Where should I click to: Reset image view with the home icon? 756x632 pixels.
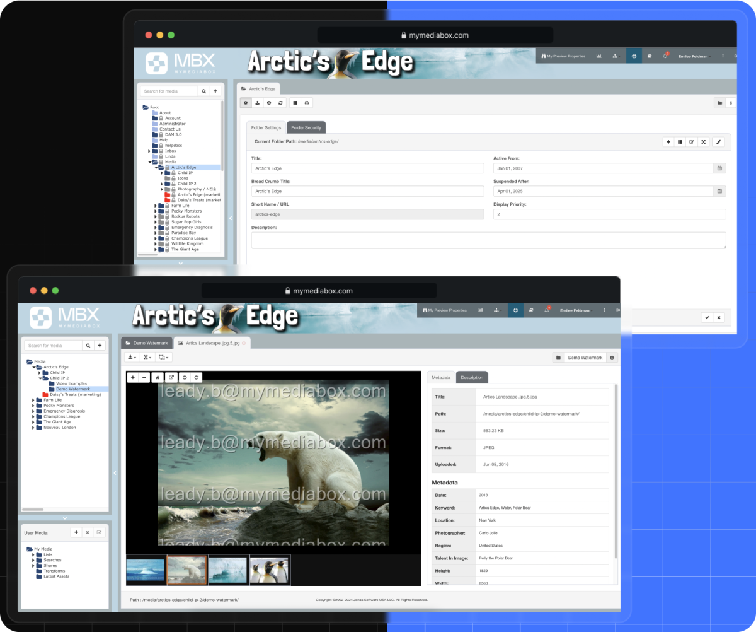point(158,378)
